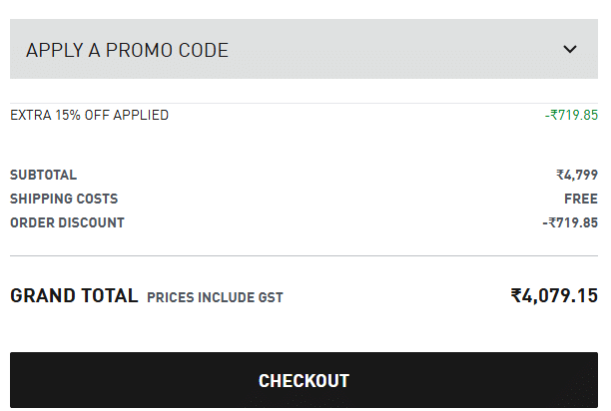The image size is (611, 411).
Task: Click the left edge of the Checkout button
Action: pos(24,380)
